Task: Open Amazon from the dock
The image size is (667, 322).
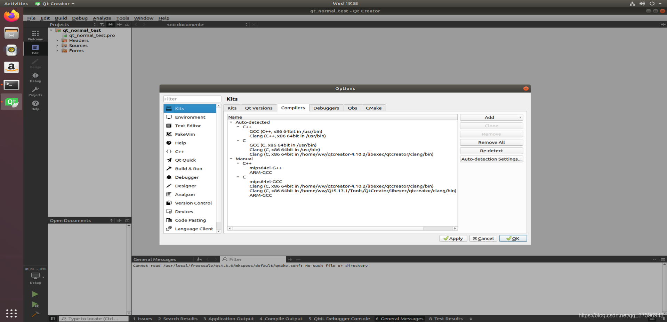Action: coord(11,67)
